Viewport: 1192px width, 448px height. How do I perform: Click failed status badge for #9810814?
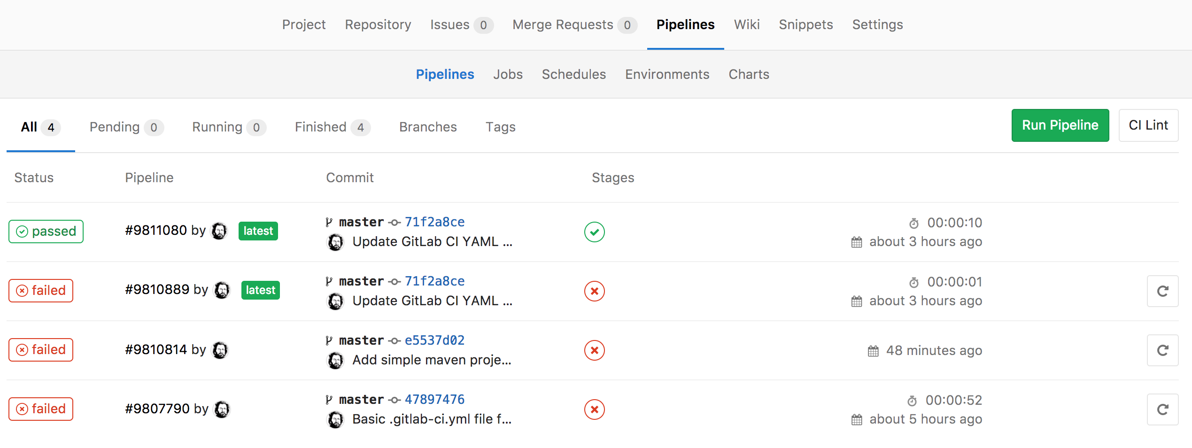pyautogui.click(x=41, y=350)
